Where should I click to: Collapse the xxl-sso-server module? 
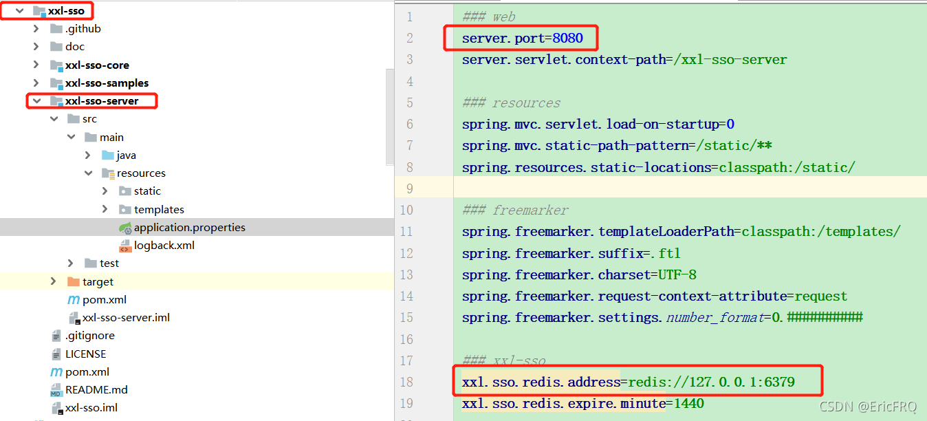36,101
